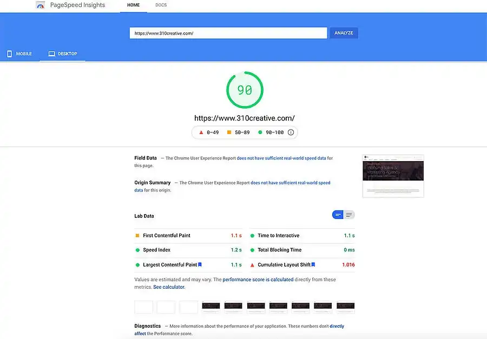
Task: Click the last filmstrip frame
Action: [x=345, y=307]
